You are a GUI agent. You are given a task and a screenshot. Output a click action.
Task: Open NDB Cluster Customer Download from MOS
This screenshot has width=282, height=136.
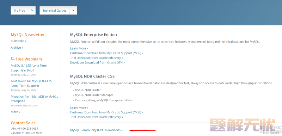(x=107, y=112)
